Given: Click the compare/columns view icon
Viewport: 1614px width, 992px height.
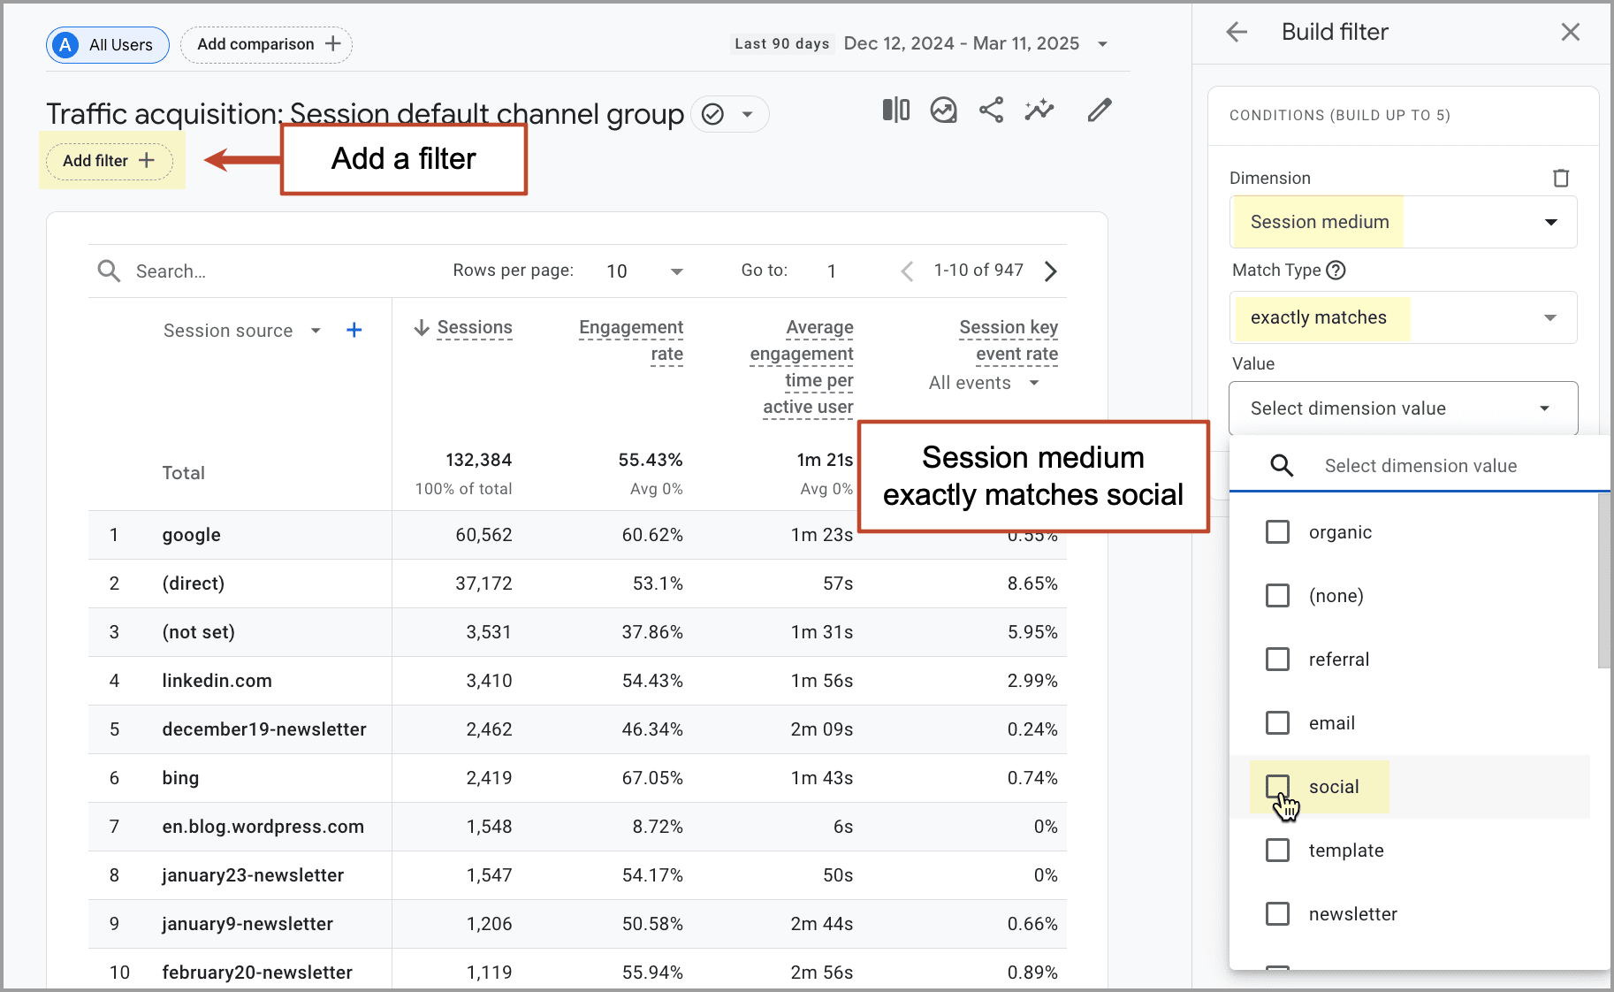Looking at the screenshot, I should 895,111.
